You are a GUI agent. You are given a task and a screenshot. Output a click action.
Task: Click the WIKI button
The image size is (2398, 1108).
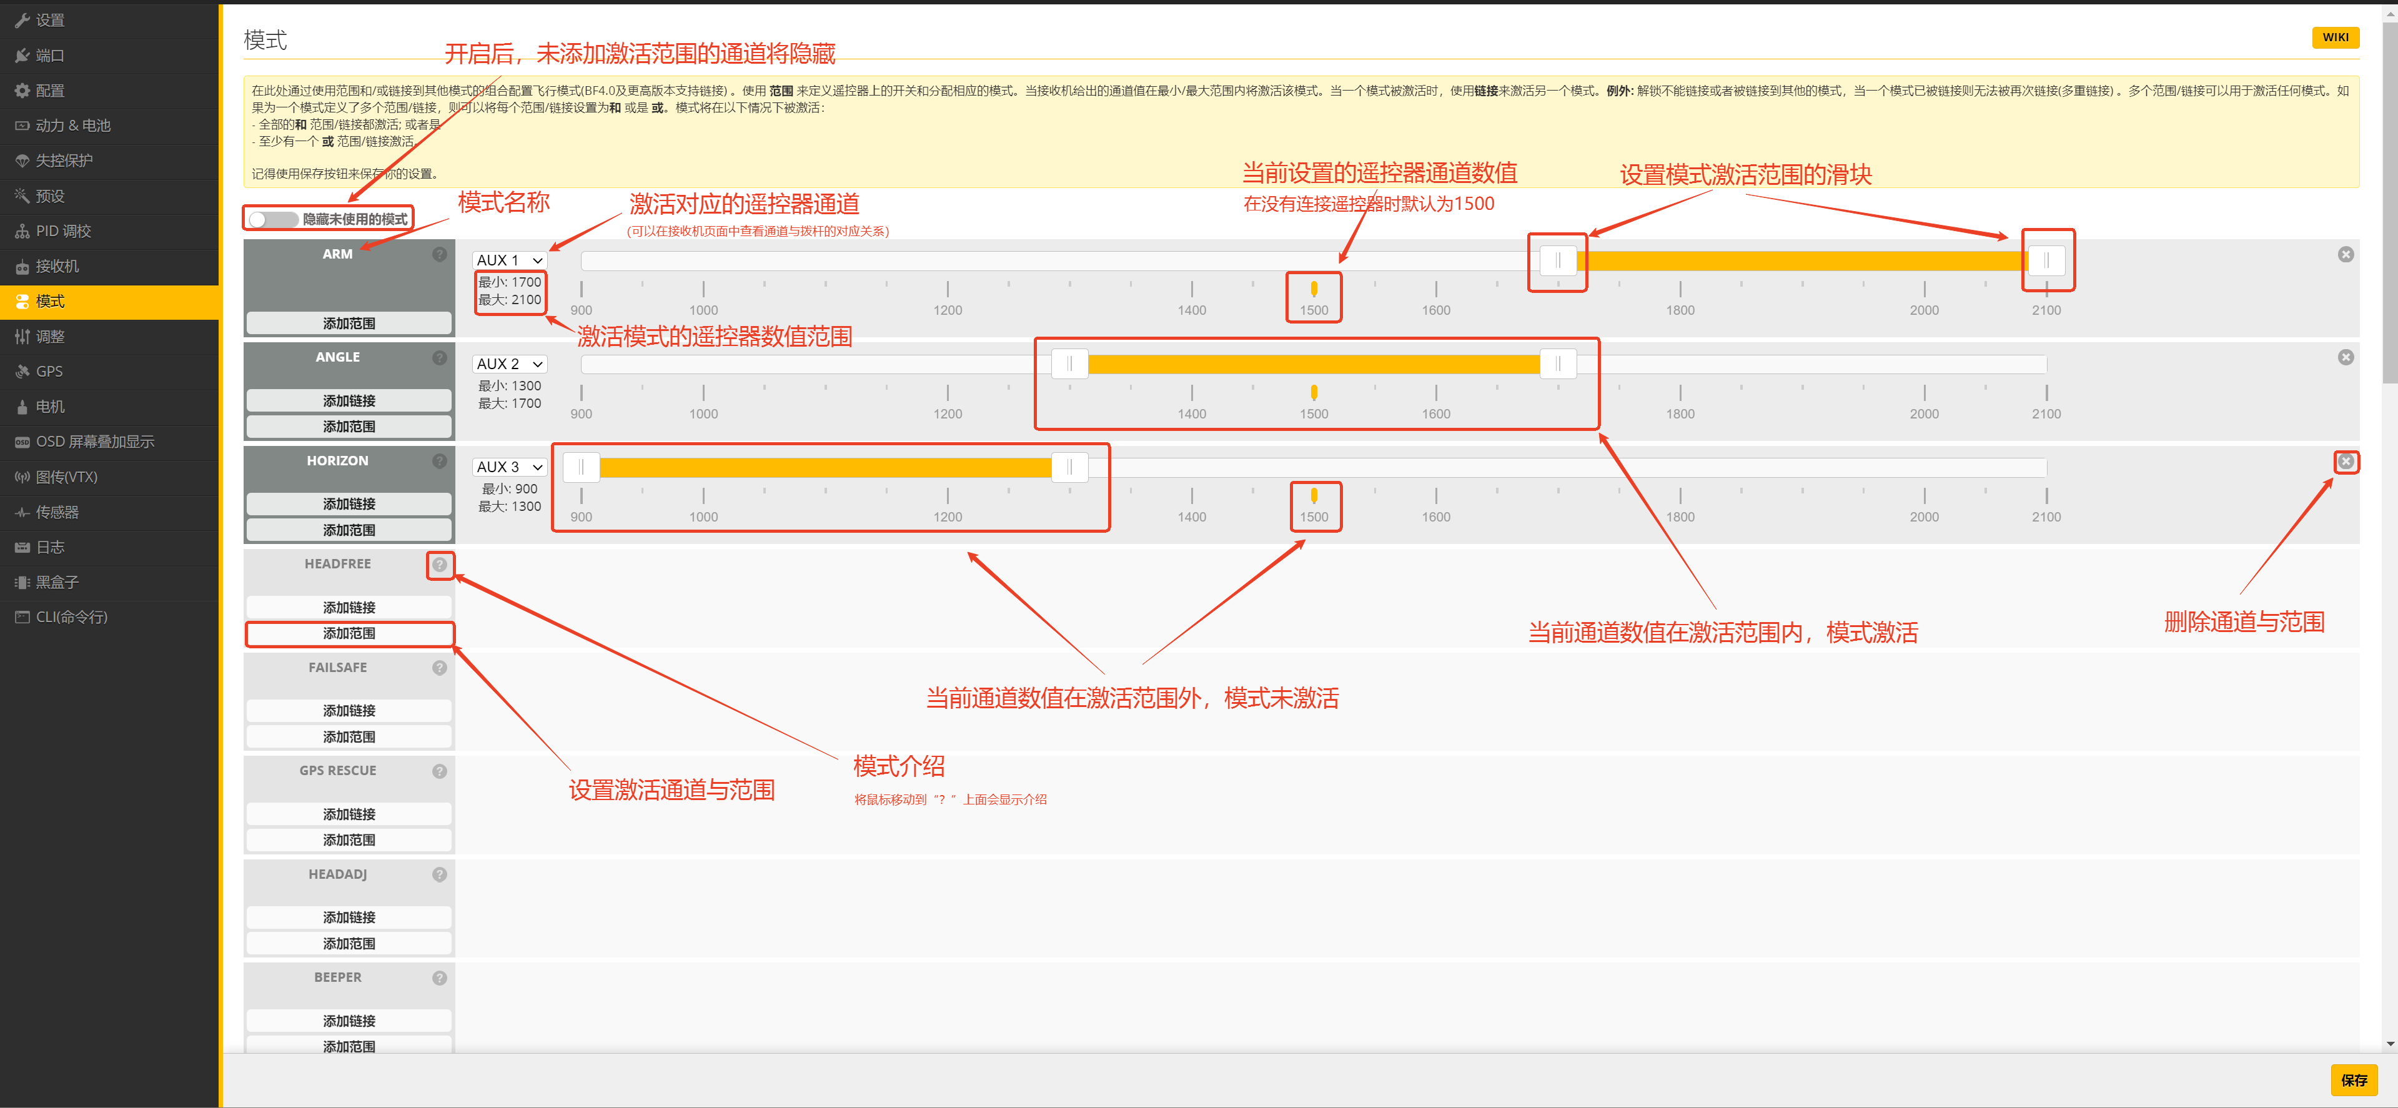point(2335,37)
